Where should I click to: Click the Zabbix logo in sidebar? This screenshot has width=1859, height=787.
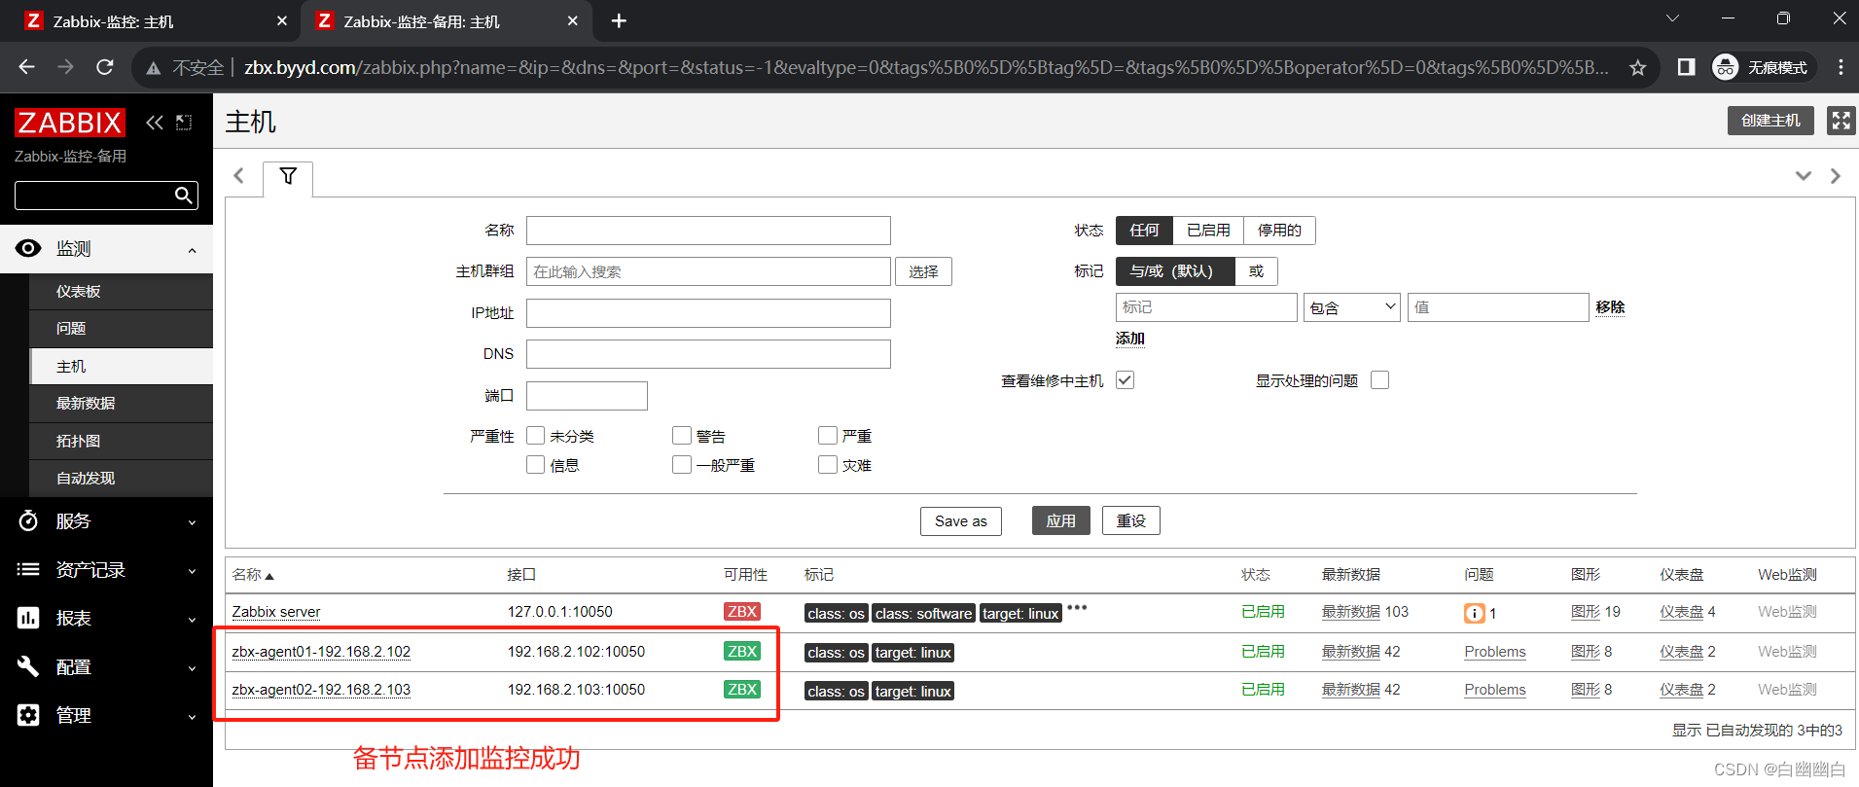coord(70,123)
